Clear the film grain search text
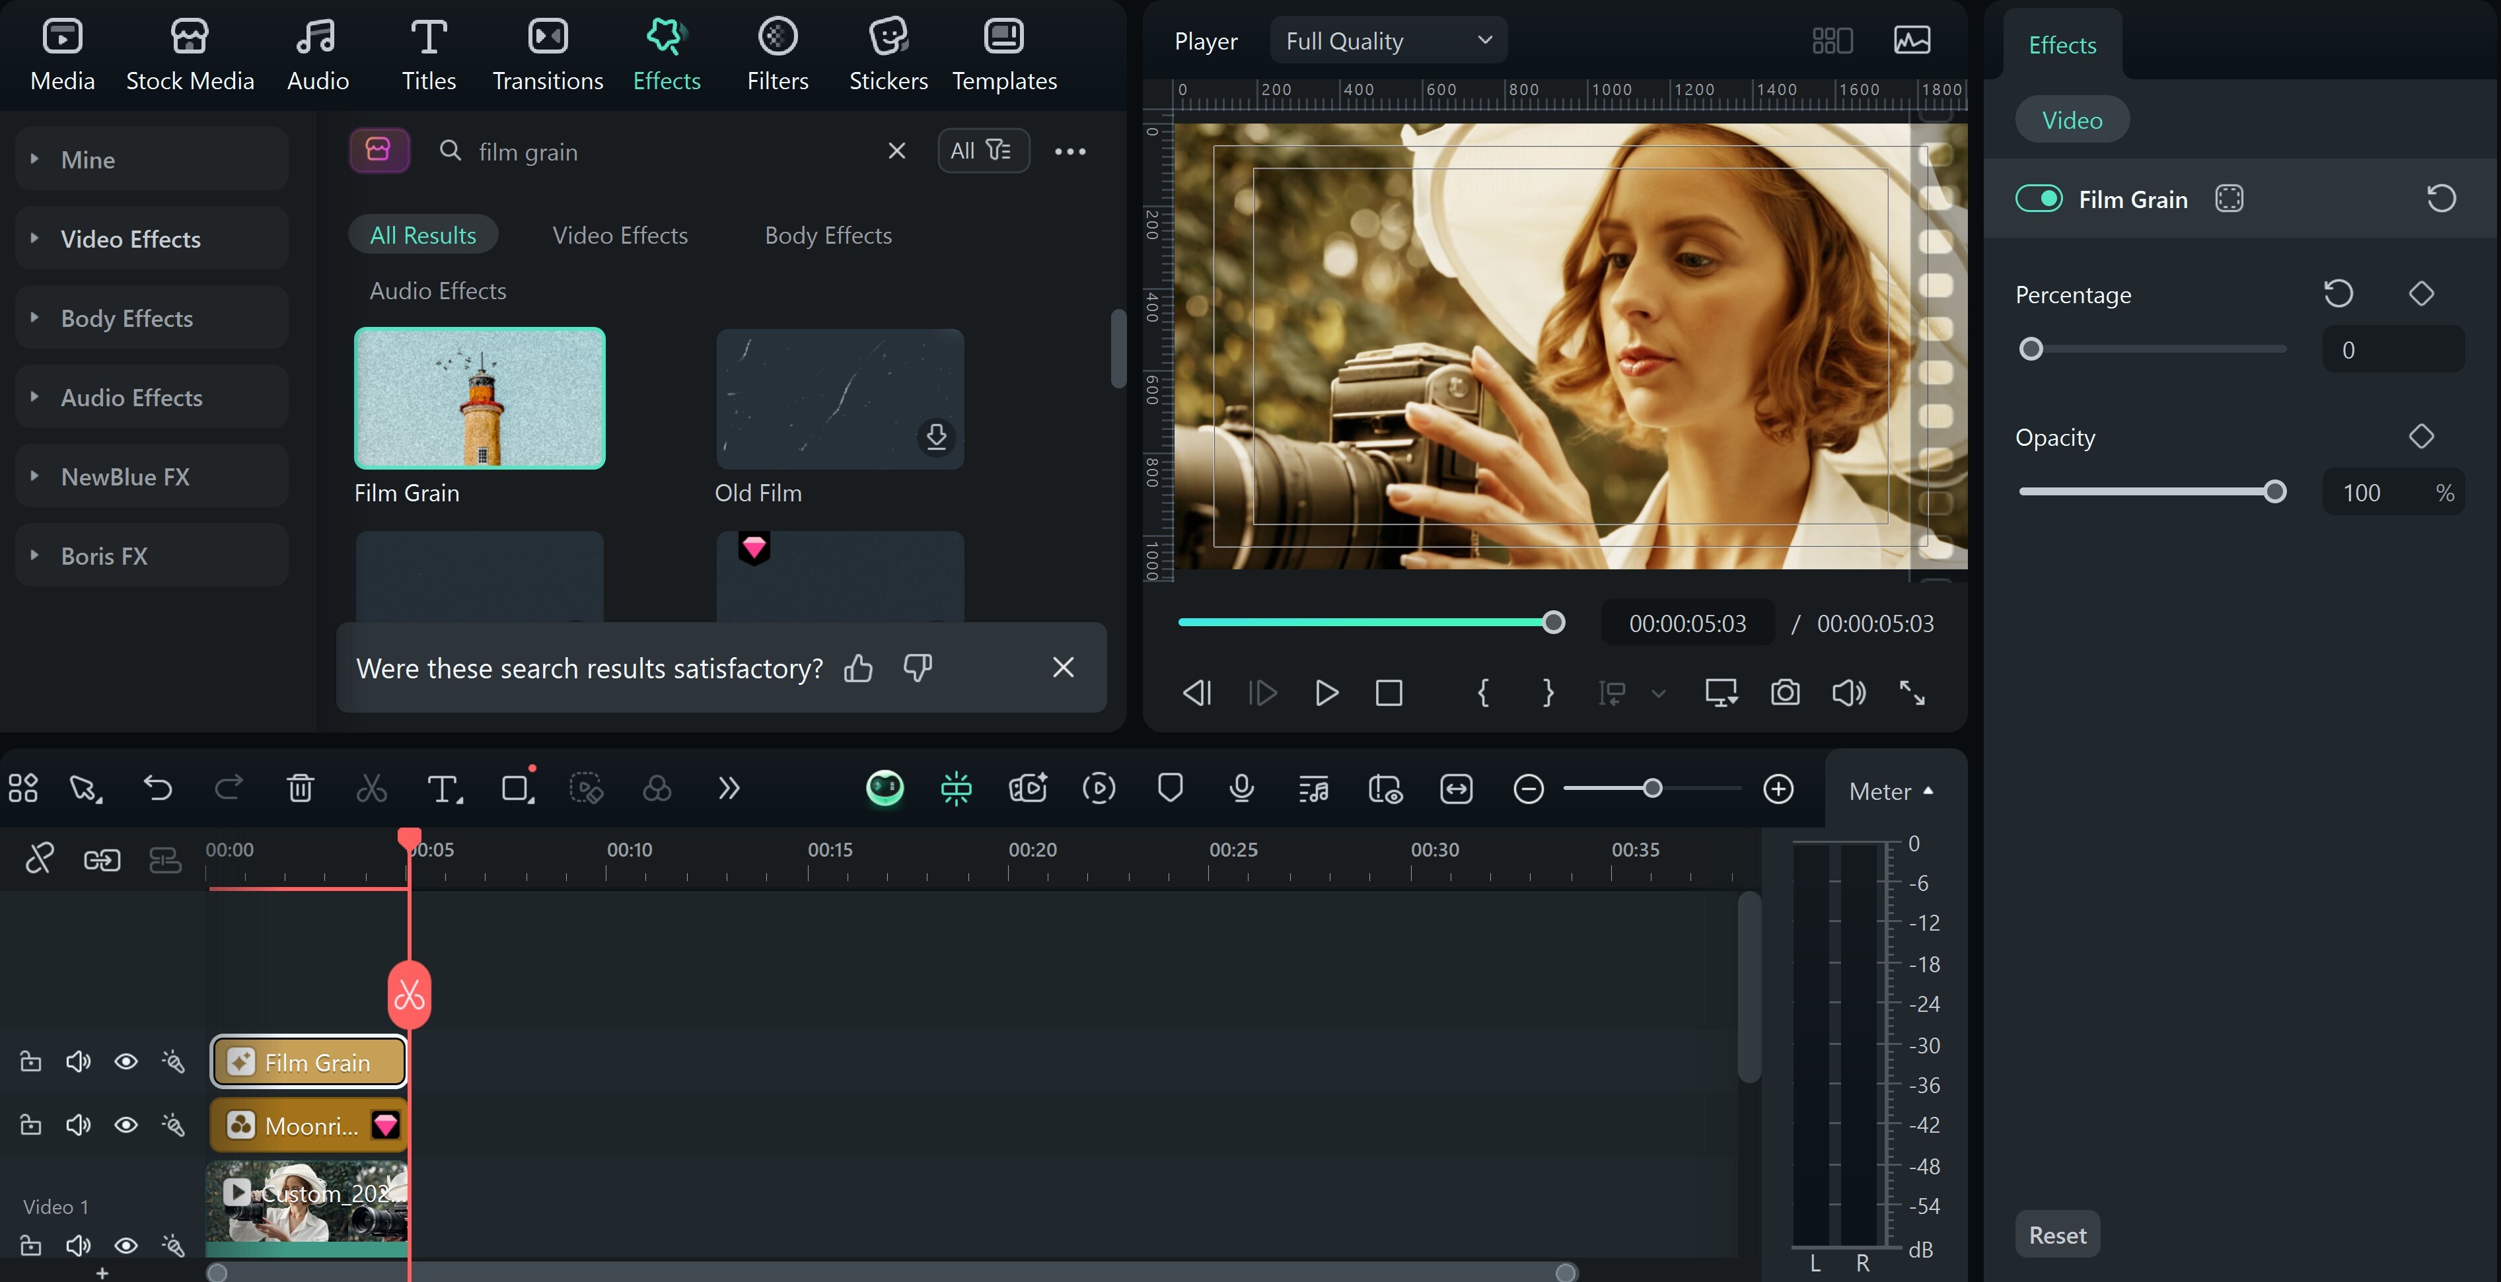Screen dimensions: 2501x1282 pos(896,151)
